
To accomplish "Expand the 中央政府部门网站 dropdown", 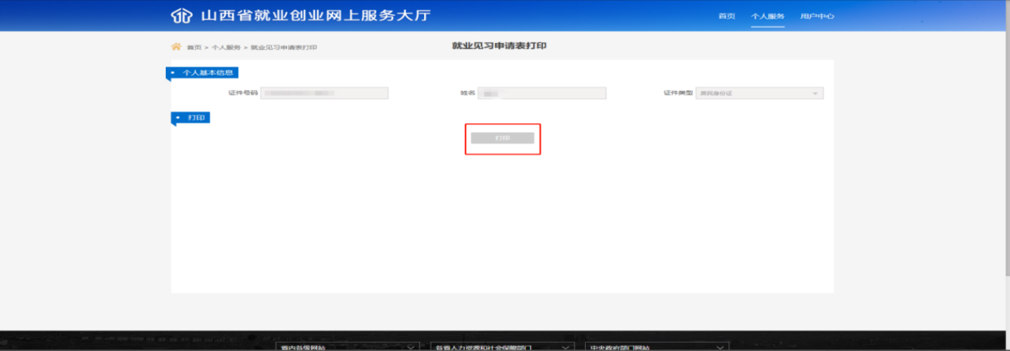I will pos(657,346).
